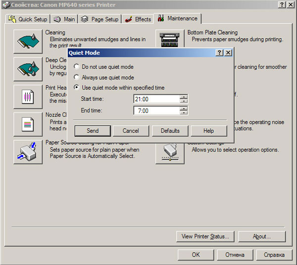Click the Paper Source Setting printer icon
The height and width of the screenshot is (265, 297).
click(28, 152)
